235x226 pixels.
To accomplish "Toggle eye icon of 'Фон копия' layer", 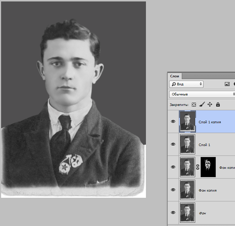I will click(x=173, y=190).
